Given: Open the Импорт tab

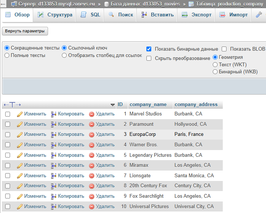Looking at the screenshot, I should pyautogui.click(x=233, y=15).
